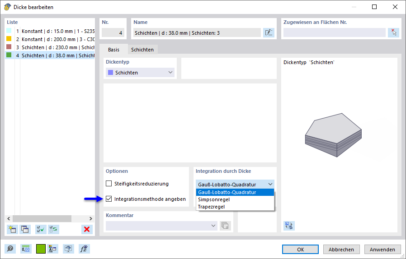Image resolution: width=406 pixels, height=259 pixels.
Task: Click the view monitor icon in bottom toolbar
Action: (x=68, y=249)
